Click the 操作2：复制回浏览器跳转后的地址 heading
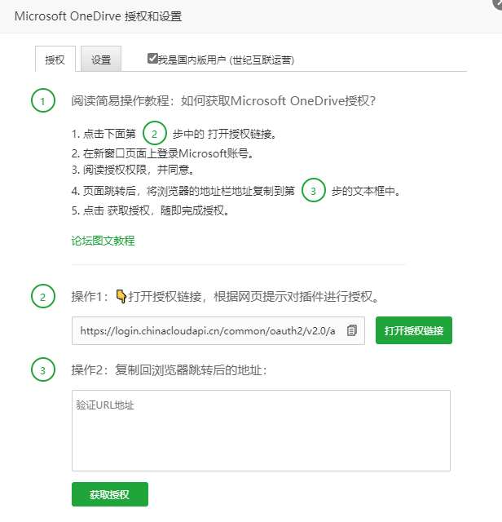Viewport: 502px width, 522px height. point(170,369)
